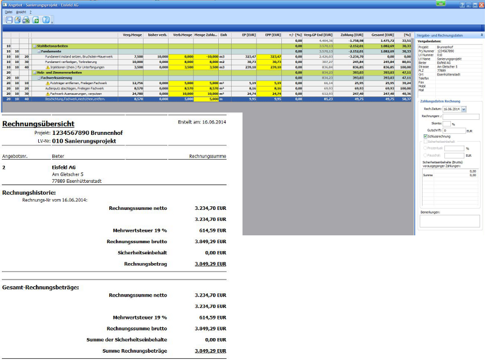Image resolution: width=485 pixels, height=363 pixels.
Task: Click the warning icon on Fachwerk-Ausmauerungen row
Action: coord(48,94)
